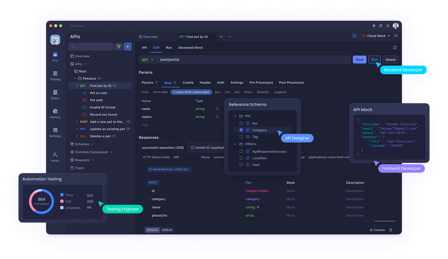Click the filter icon beside the search box

[x=119, y=46]
